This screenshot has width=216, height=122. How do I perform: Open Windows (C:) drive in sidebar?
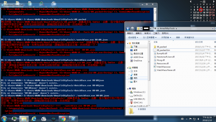pyautogui.click(x=139, y=92)
